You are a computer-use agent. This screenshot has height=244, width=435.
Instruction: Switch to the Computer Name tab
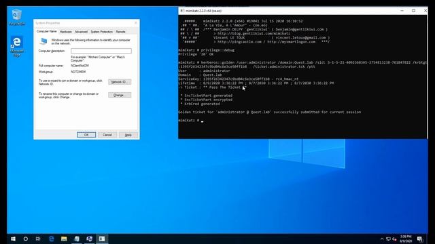[47, 32]
